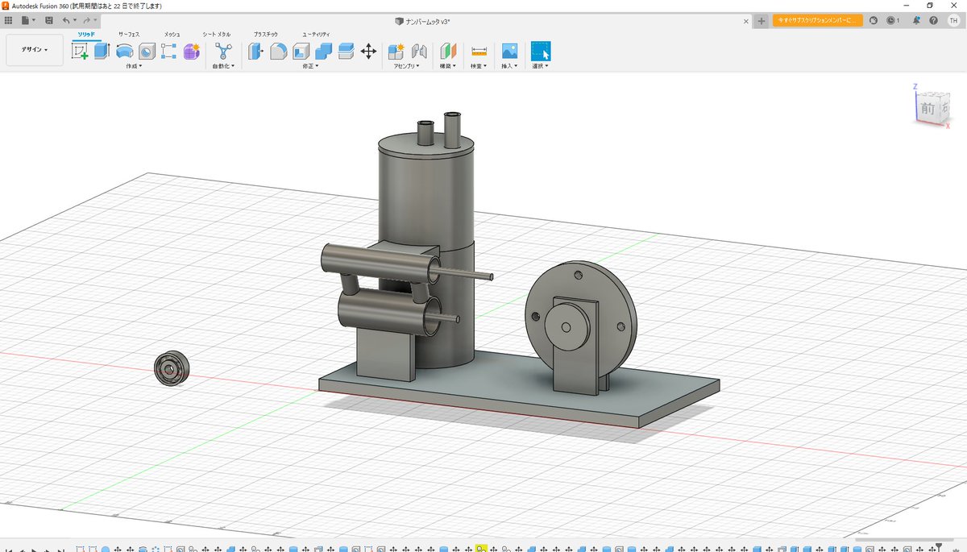Select the Extrude tool
Viewport: 967px width, 552px height.
click(x=102, y=52)
